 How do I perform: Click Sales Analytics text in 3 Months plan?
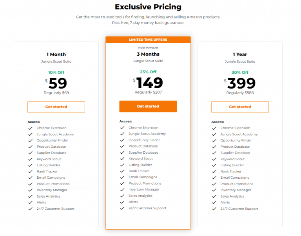(x=140, y=196)
